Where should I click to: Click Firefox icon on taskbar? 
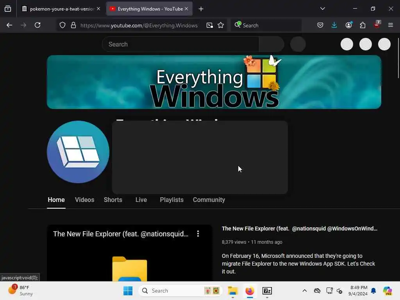[250, 291]
